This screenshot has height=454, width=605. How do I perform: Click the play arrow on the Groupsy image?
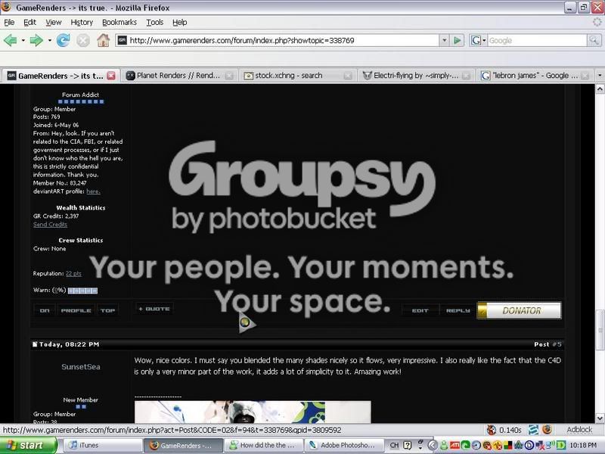(x=247, y=322)
